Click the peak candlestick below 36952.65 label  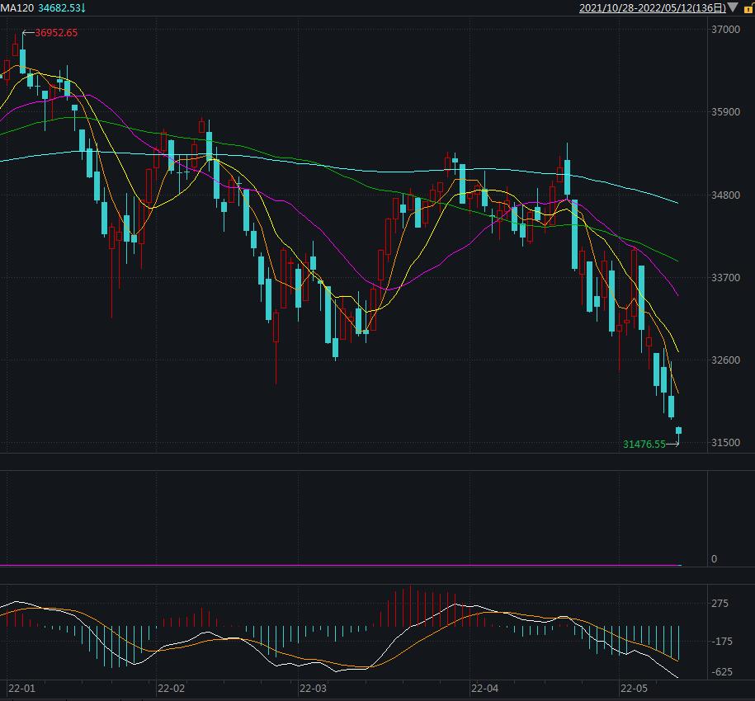(22, 61)
